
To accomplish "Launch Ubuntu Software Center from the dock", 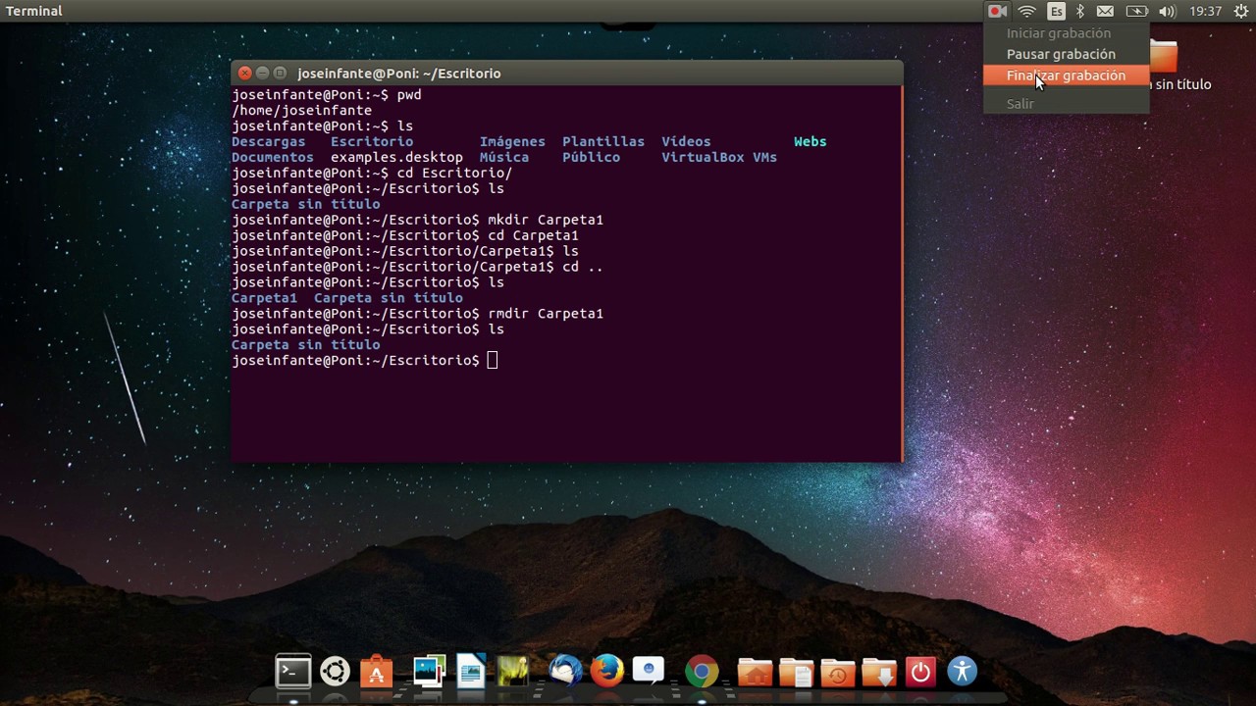I will [x=376, y=672].
